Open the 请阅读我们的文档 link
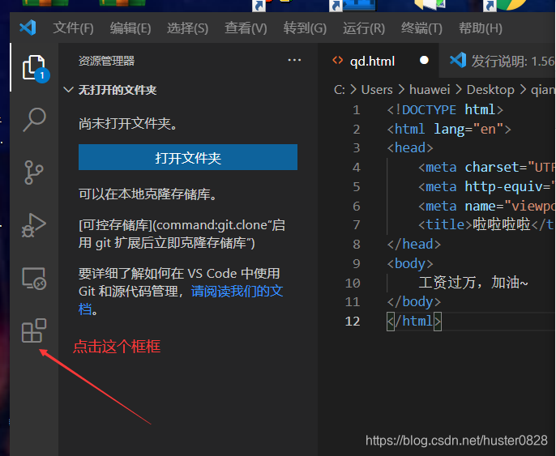 click(x=237, y=292)
